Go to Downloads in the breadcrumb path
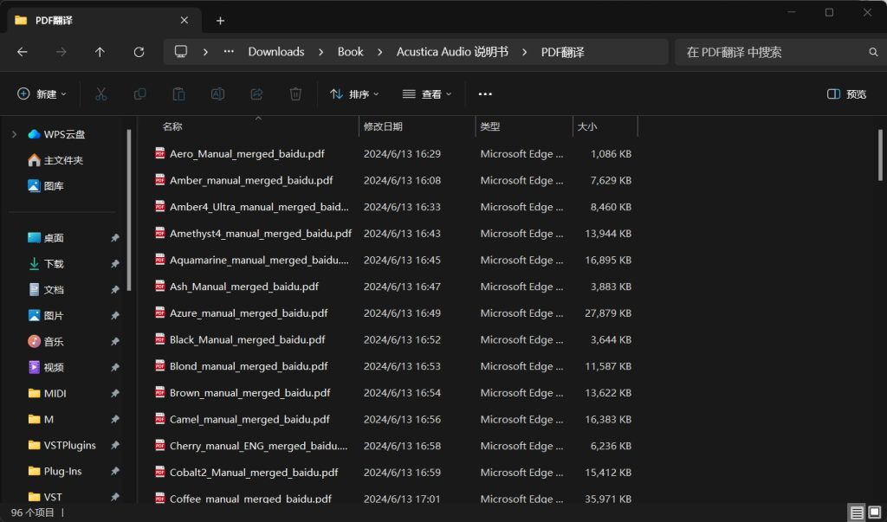The height and width of the screenshot is (522, 887). tap(276, 52)
